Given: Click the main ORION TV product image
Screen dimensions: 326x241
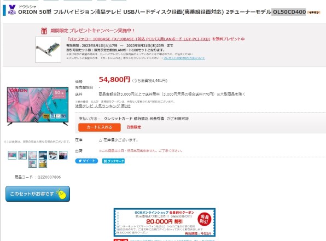Looking at the screenshot, I should pos(38,106).
